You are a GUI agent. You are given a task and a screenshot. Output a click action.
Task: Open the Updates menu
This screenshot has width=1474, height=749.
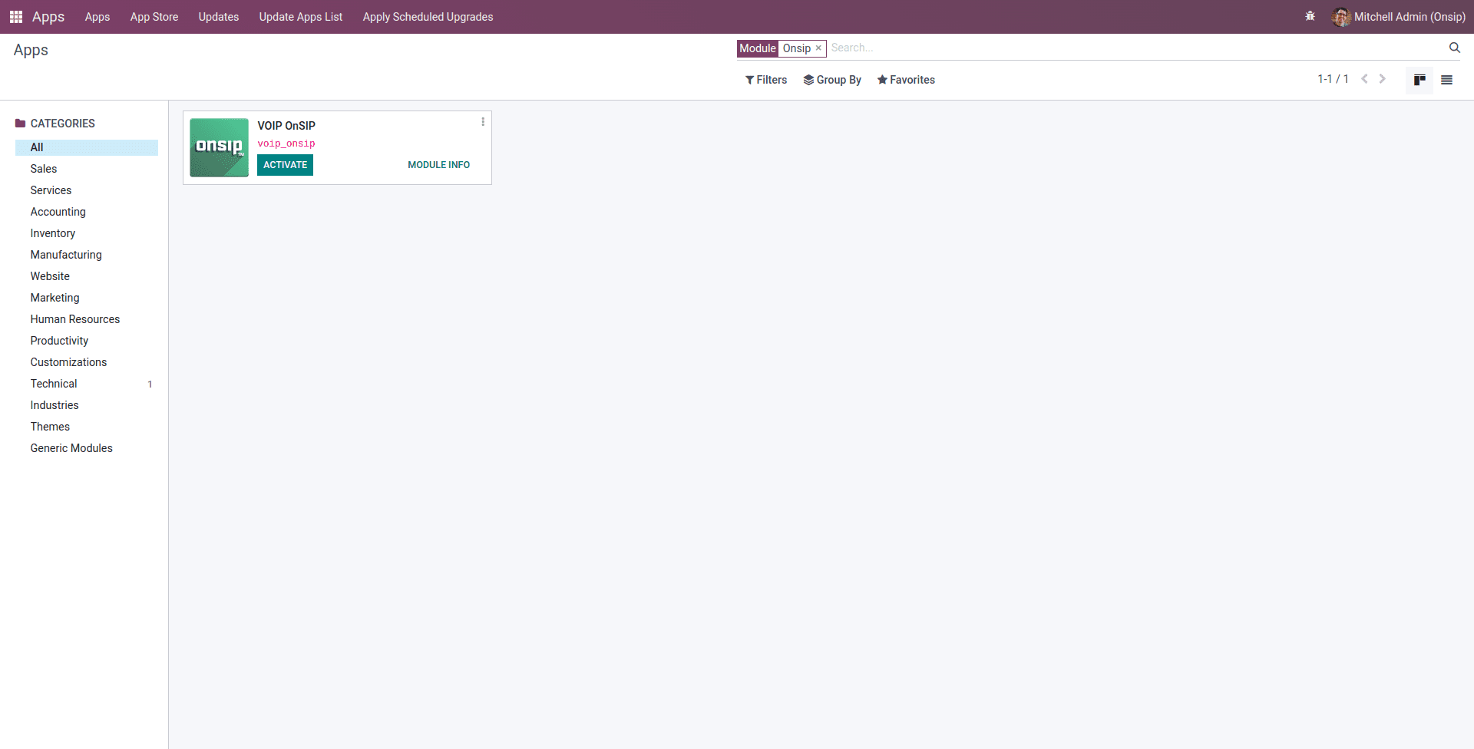click(x=219, y=17)
